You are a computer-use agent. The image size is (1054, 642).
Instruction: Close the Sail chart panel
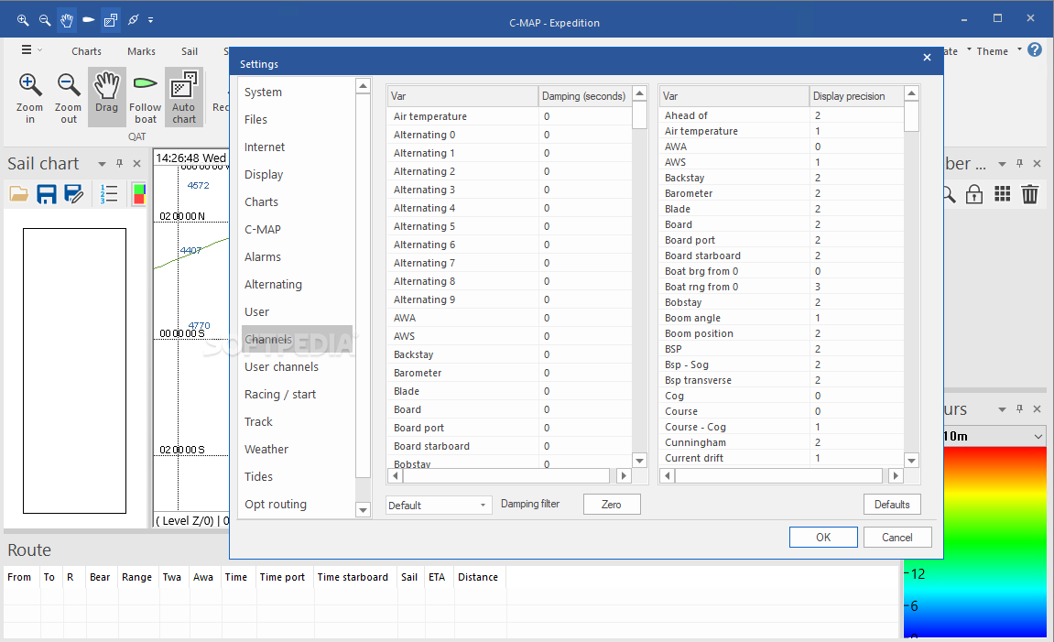point(137,163)
